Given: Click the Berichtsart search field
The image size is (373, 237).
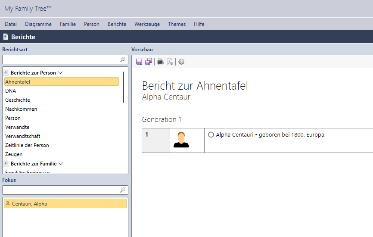Looking at the screenshot, I should pos(60,59).
